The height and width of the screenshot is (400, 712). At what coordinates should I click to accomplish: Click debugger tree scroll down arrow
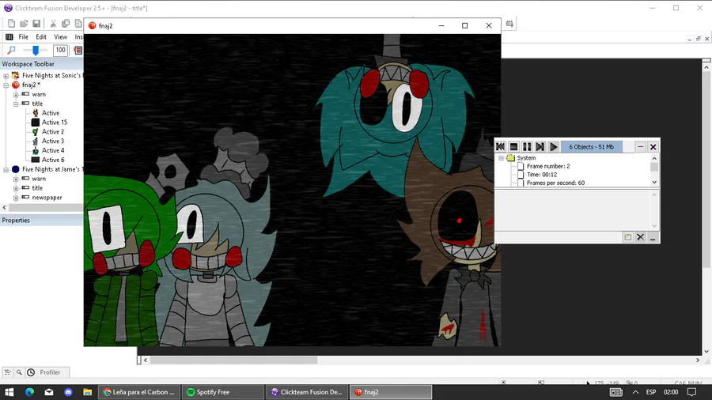point(654,183)
